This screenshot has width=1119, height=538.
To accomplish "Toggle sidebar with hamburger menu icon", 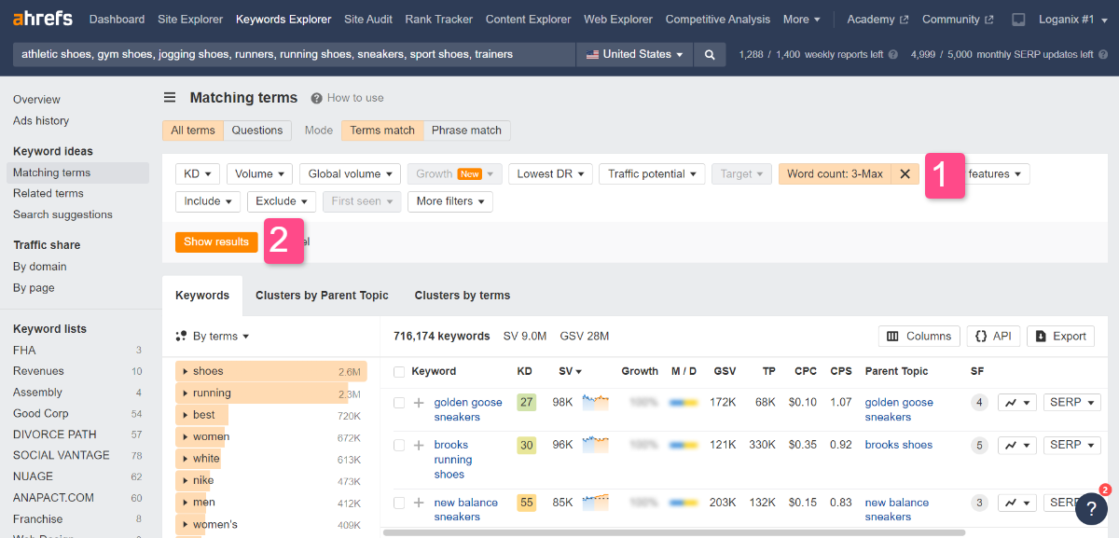I will tap(170, 97).
